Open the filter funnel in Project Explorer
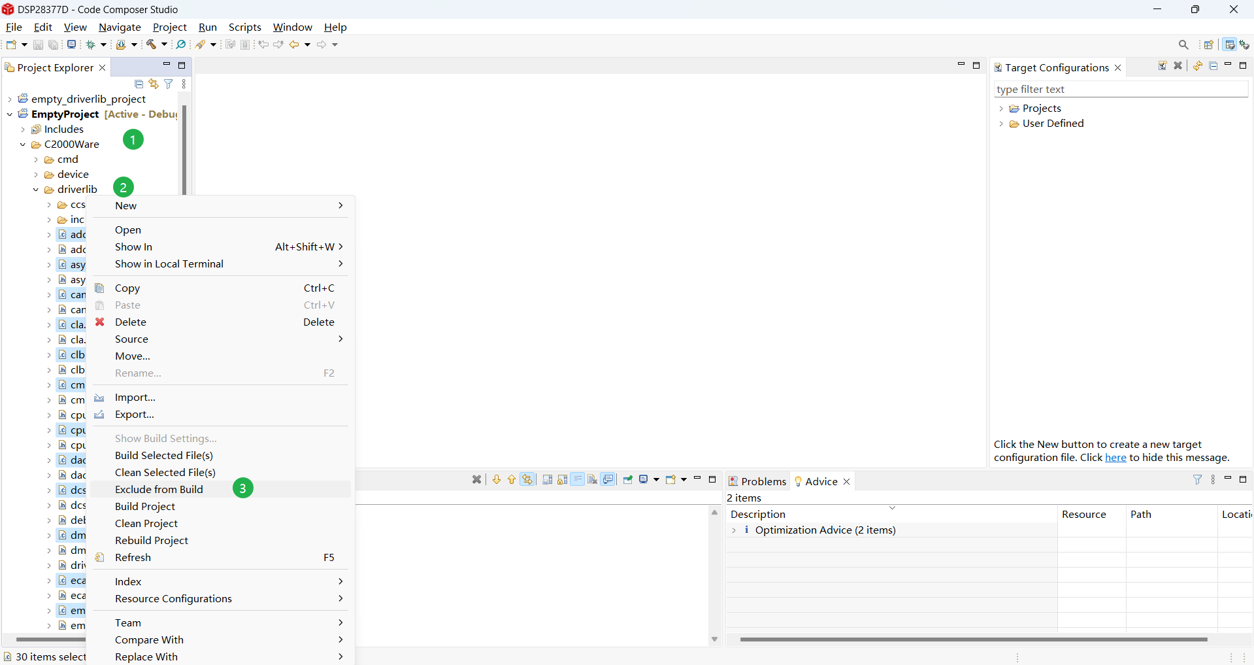1254x665 pixels. 169,84
